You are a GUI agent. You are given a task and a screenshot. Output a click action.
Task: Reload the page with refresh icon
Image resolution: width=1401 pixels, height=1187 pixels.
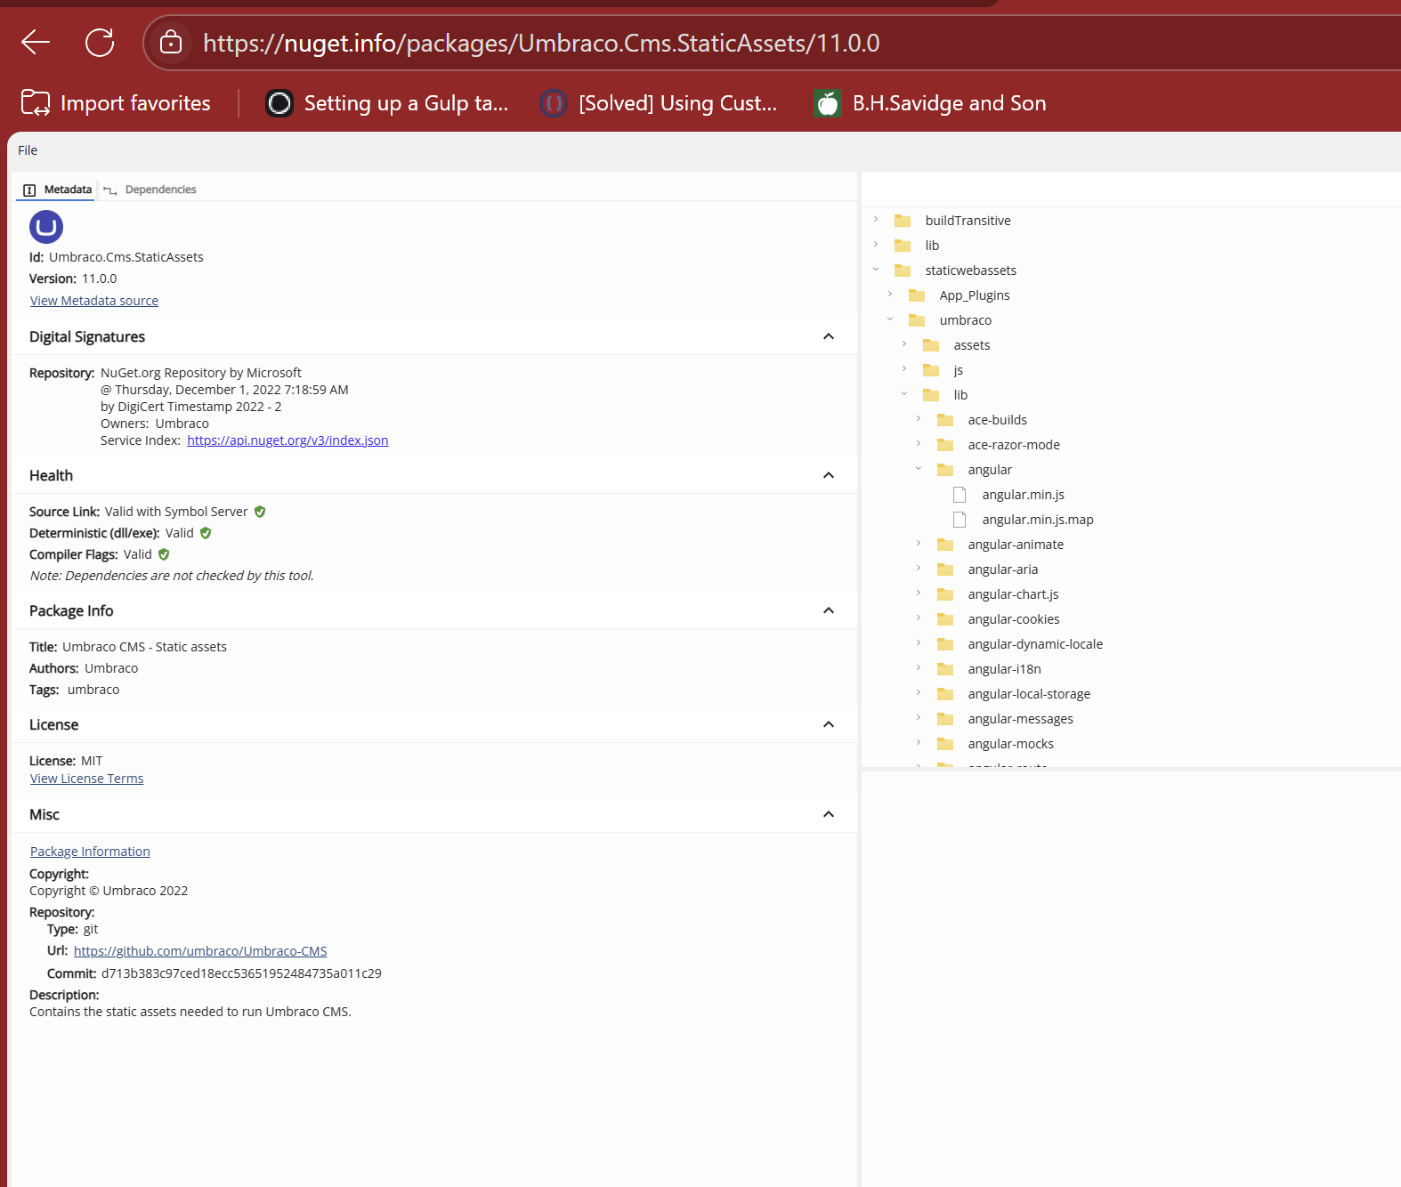100,42
